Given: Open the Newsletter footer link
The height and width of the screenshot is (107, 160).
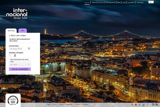Looking at the screenshot, I should click(x=69, y=104).
